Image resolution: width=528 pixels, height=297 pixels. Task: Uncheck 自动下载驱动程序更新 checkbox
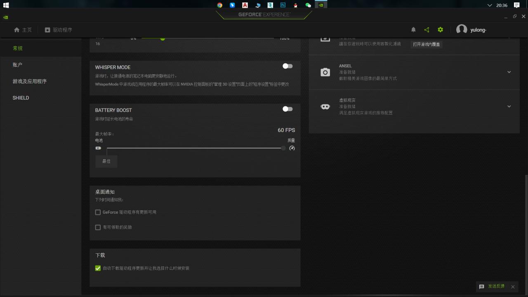[98, 268]
